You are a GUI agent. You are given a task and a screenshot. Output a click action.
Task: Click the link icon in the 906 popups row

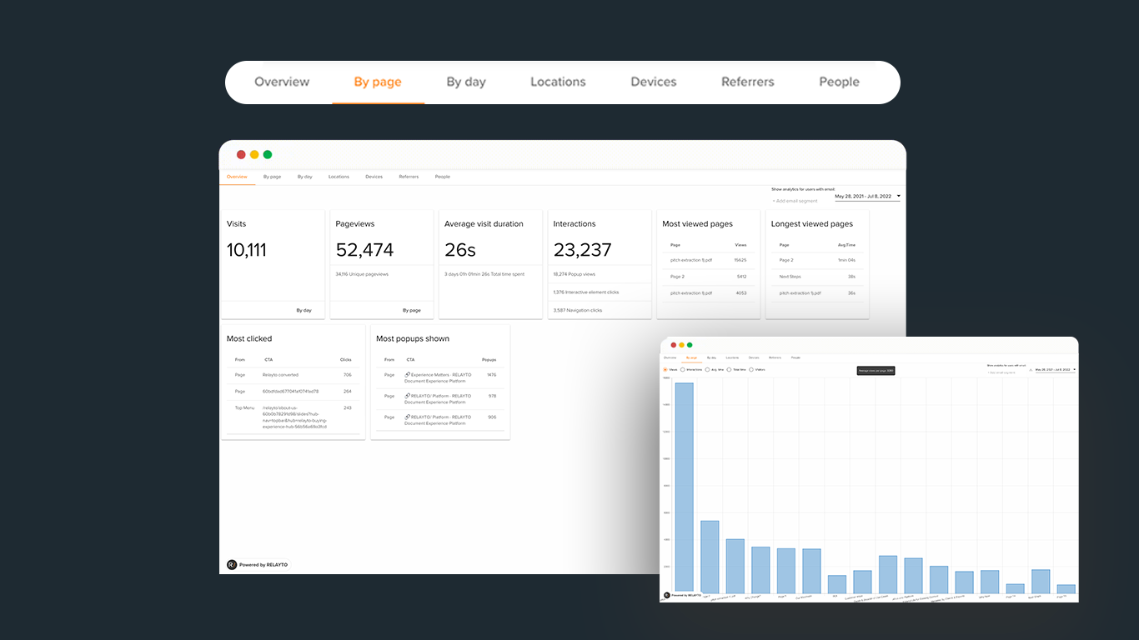tap(407, 417)
